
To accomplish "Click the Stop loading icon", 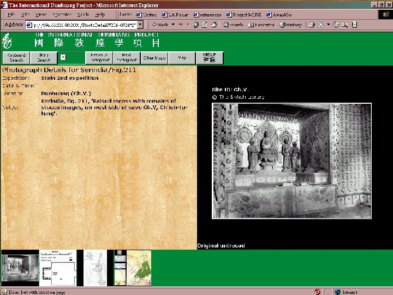I will click(x=196, y=25).
